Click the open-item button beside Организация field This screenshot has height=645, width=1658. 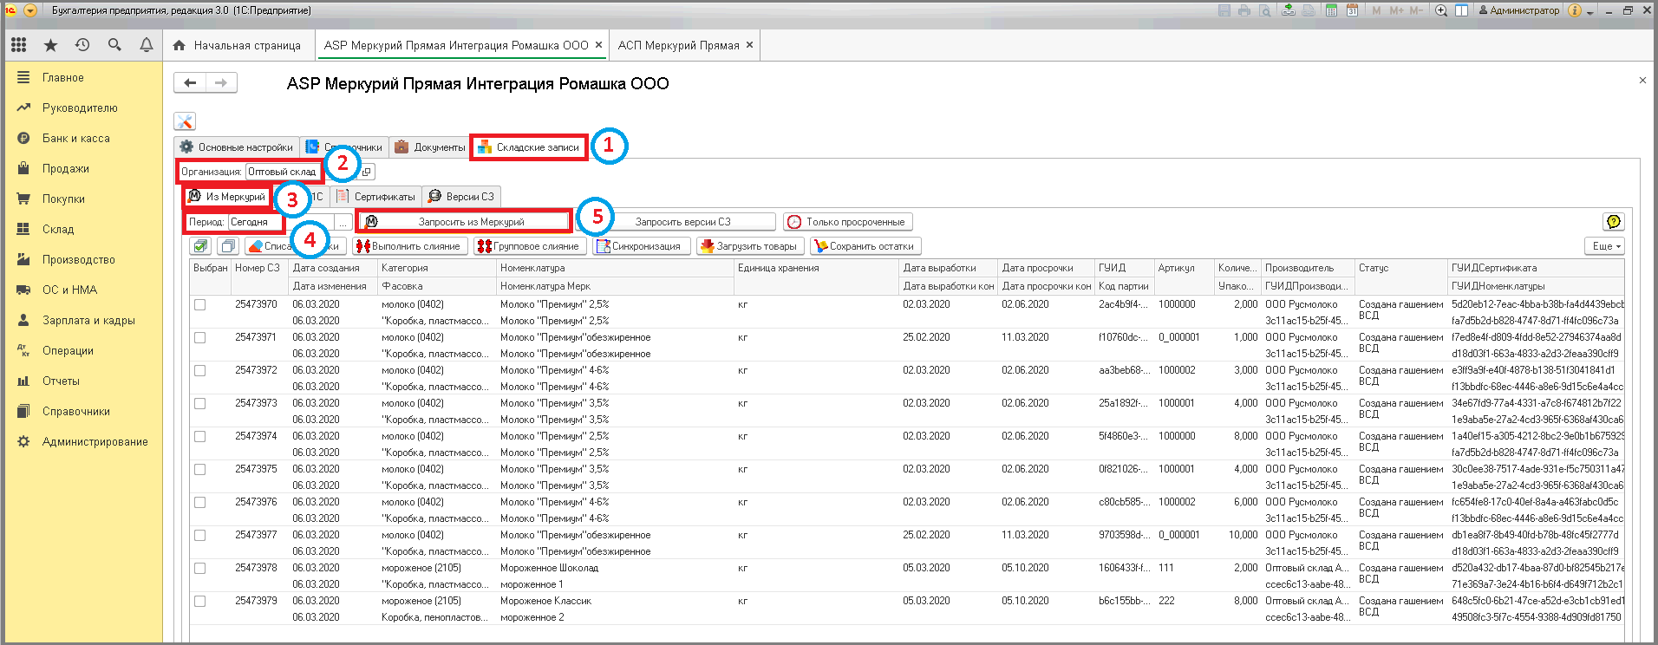[367, 172]
